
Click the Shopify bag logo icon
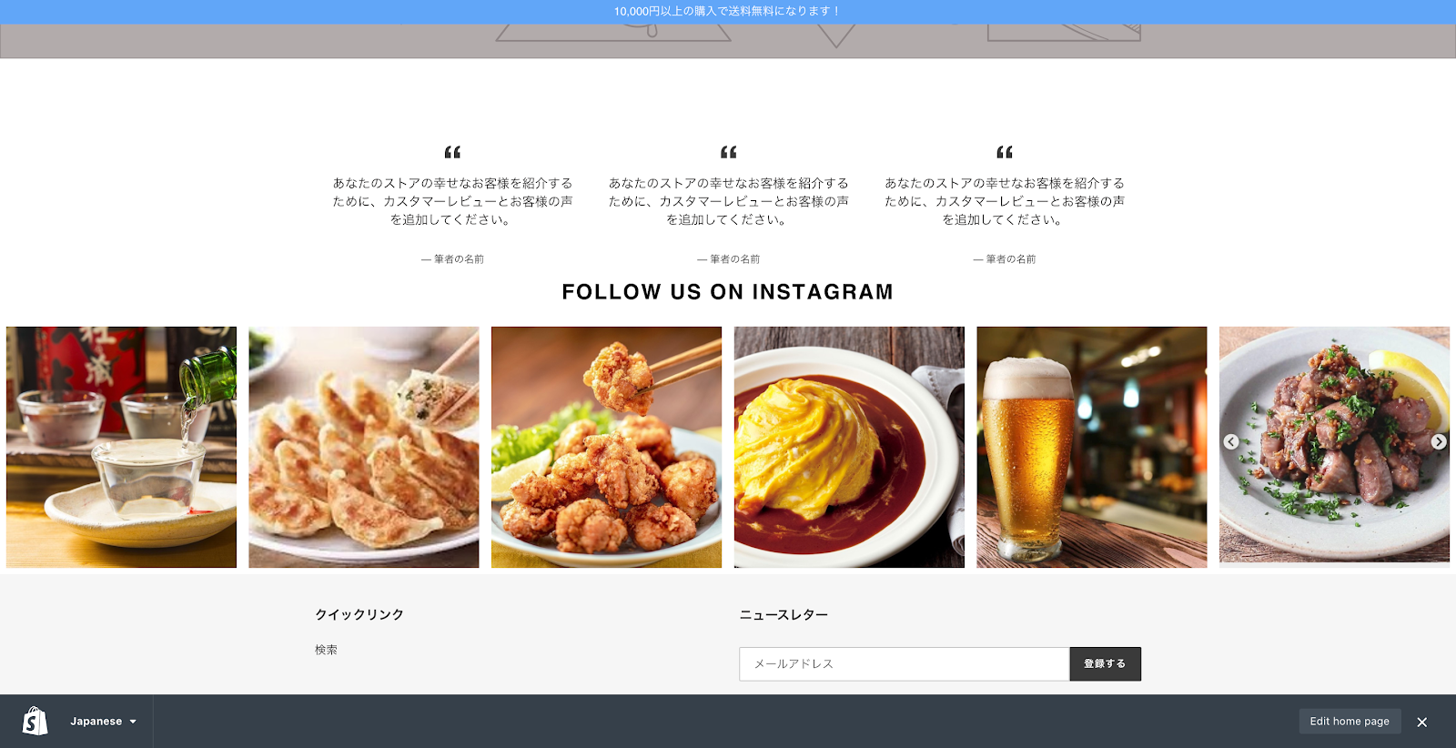(x=35, y=721)
